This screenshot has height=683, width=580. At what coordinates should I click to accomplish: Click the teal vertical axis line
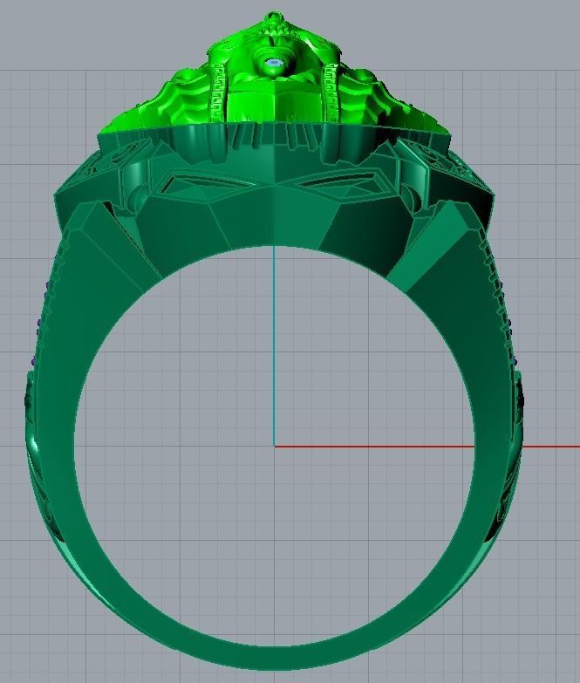(274, 345)
